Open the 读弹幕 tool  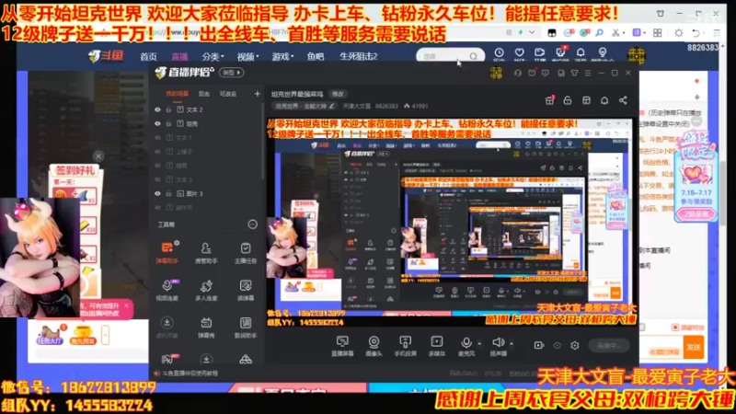[246, 290]
